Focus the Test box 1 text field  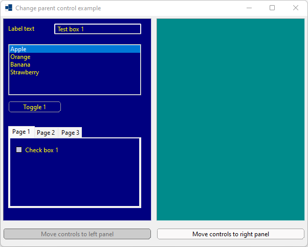[x=97, y=29]
